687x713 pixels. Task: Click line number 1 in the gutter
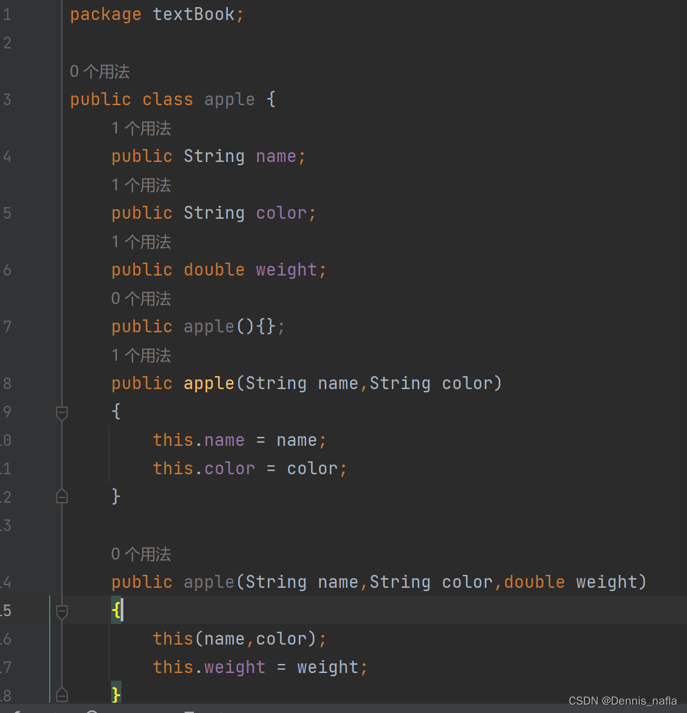(7, 15)
